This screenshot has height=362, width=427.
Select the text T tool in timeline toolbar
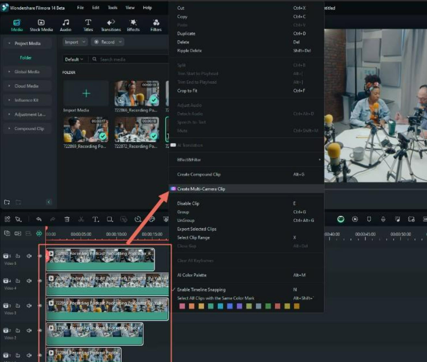(95, 219)
